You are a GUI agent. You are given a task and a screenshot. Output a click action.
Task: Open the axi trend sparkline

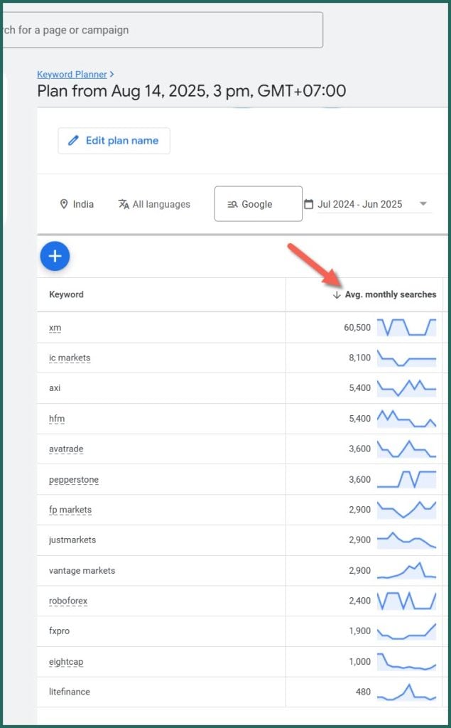(406, 388)
